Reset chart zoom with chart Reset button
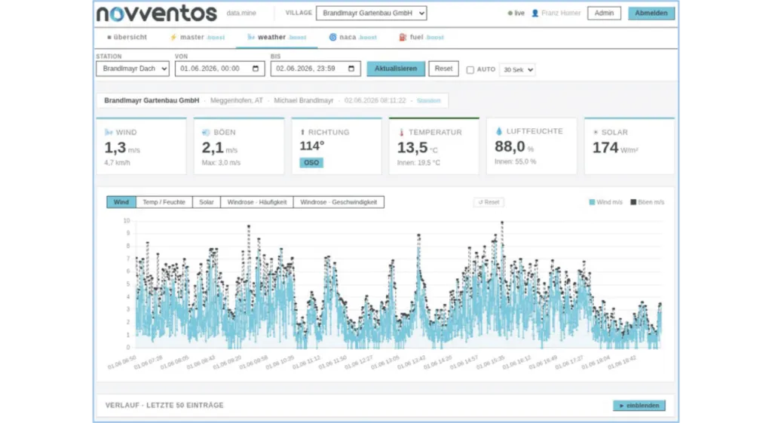Screen dimensions: 772x423 point(489,202)
